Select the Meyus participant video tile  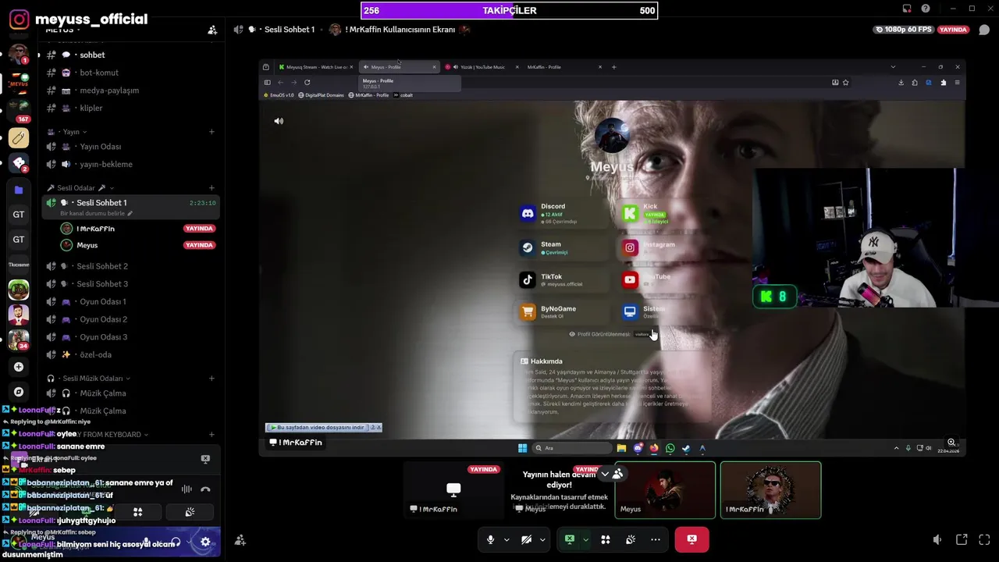click(x=665, y=490)
